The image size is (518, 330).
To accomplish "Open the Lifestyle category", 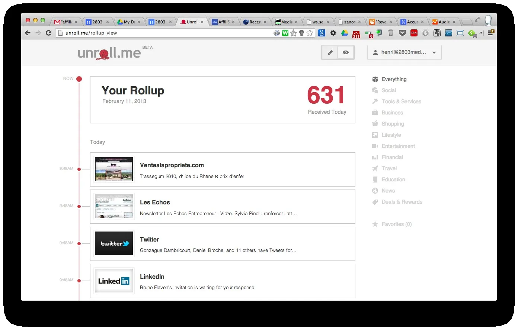I will pyautogui.click(x=387, y=135).
